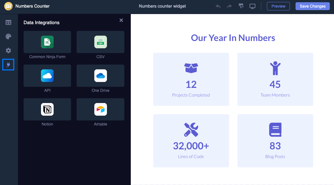334x185 pixels.
Task: Click the Numbers Counter app logo
Action: [8, 6]
